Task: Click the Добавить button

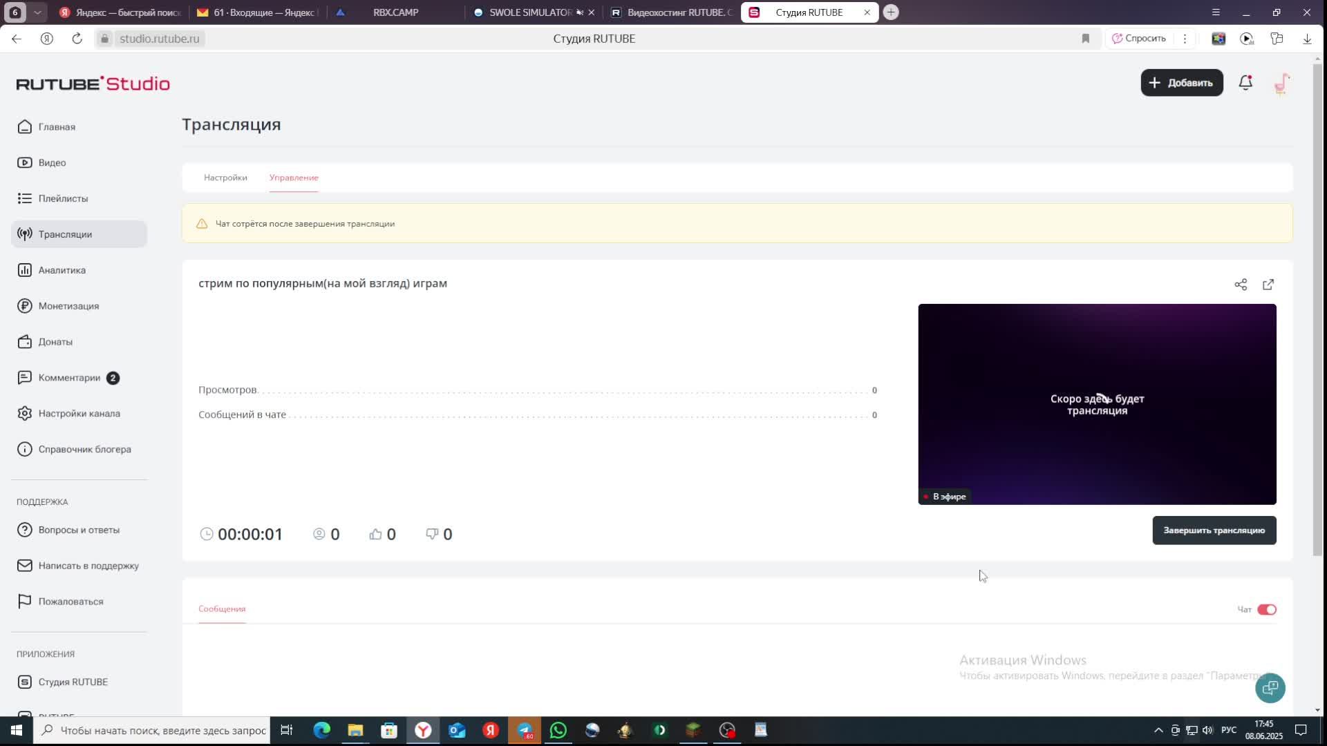Action: 1181,83
